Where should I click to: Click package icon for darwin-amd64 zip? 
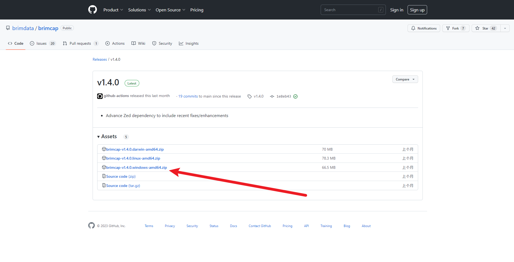pos(104,149)
